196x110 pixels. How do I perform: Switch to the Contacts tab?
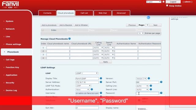click(47, 13)
